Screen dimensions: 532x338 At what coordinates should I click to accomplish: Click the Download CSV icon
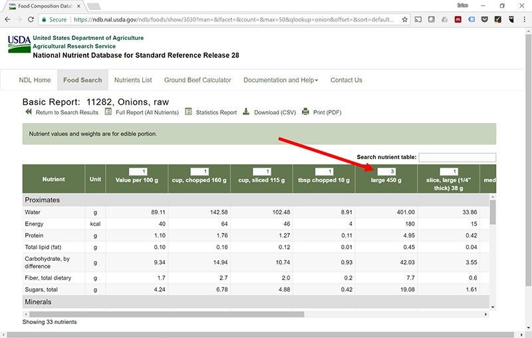click(x=246, y=112)
